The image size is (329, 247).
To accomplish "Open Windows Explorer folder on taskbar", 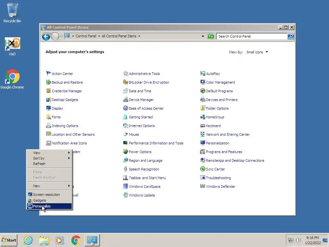I will pos(44,240).
